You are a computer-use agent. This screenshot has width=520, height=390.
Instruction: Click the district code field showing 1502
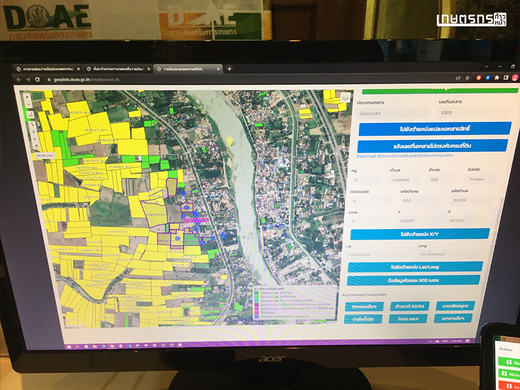420,201
